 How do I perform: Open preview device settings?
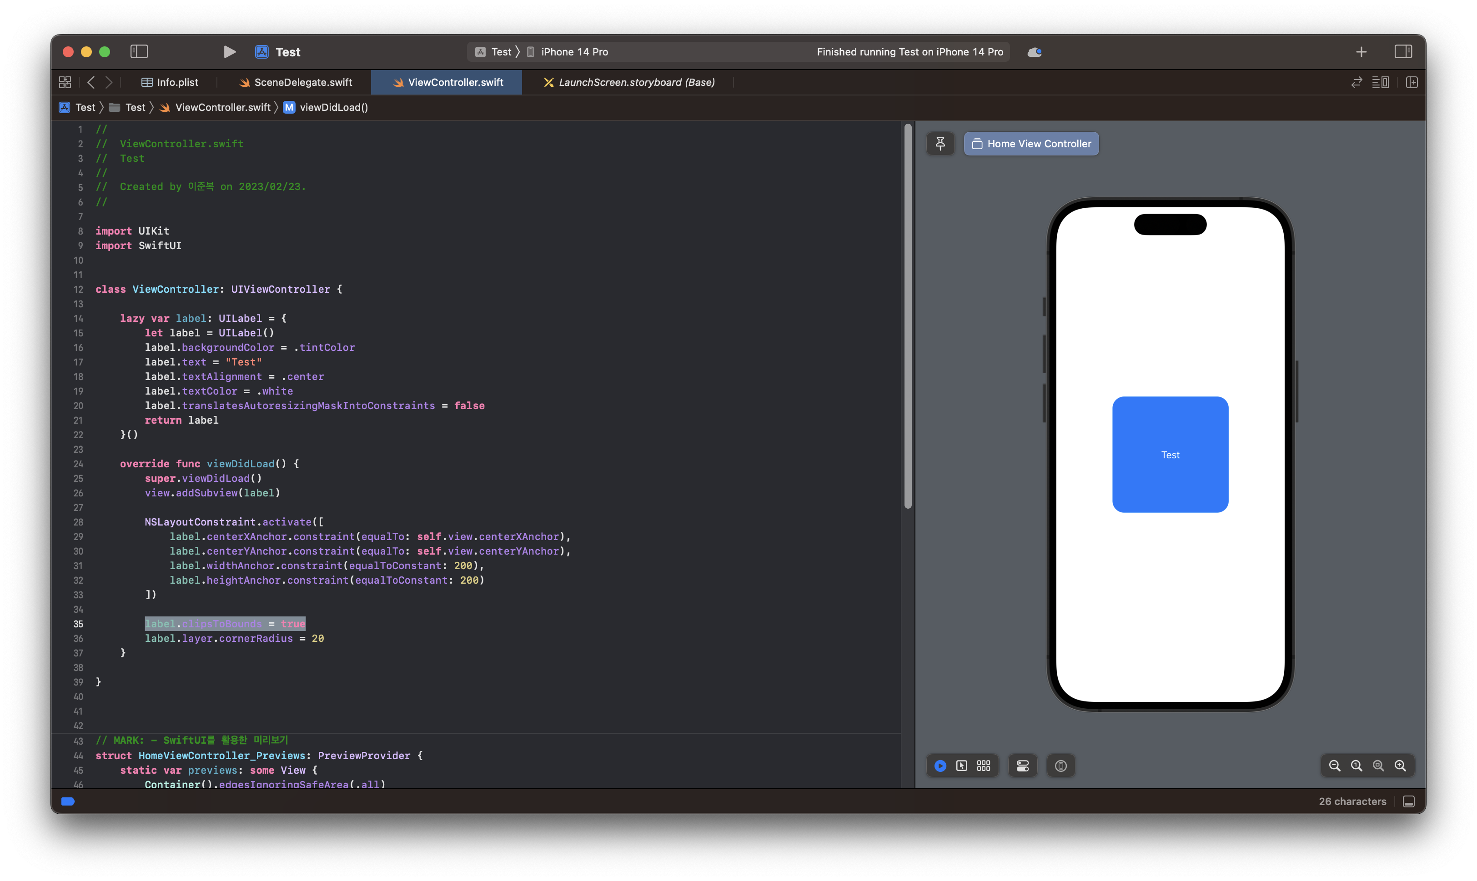coord(1023,766)
